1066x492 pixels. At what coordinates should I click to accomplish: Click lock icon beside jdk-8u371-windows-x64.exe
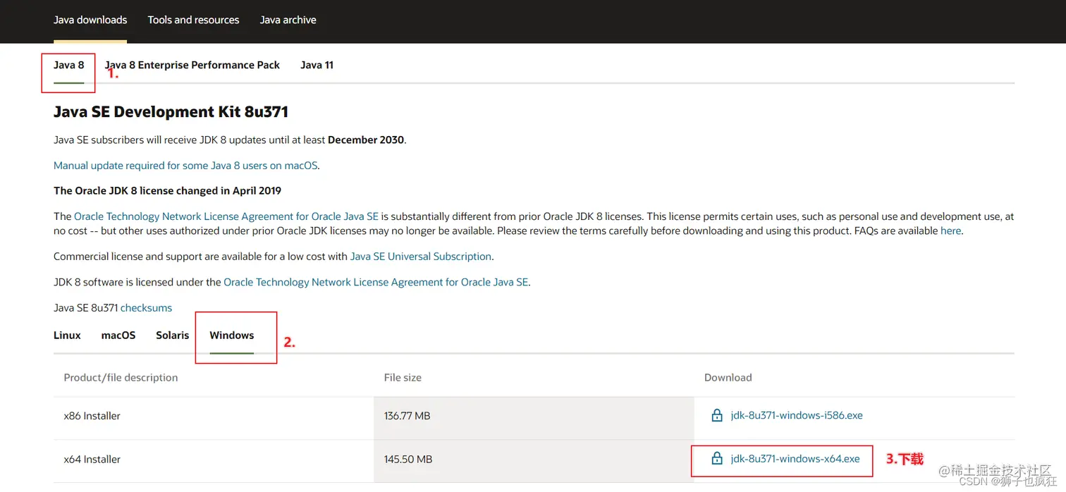[717, 459]
